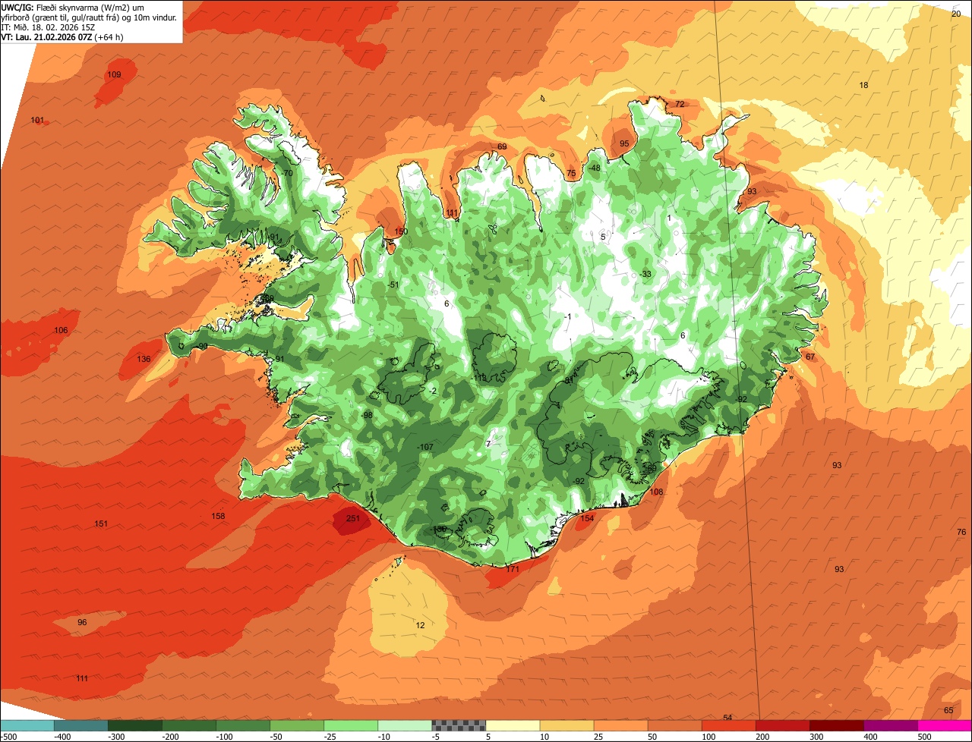Click the map value 108
The width and height of the screenshot is (972, 742).
[x=657, y=492]
